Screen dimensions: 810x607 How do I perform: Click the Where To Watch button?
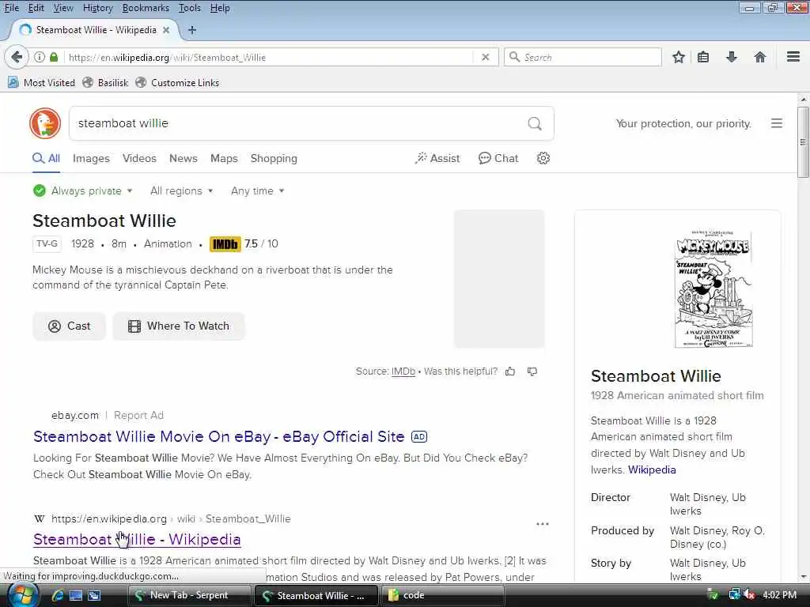179,326
